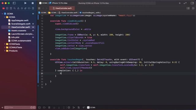Open the Source Control navigator
Image resolution: width=196 pixels, height=110 pixels.
click(7, 8)
